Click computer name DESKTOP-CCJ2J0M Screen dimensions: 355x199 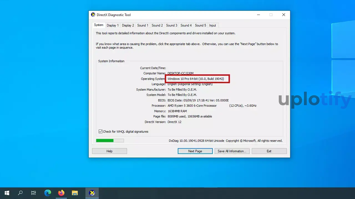(181, 73)
